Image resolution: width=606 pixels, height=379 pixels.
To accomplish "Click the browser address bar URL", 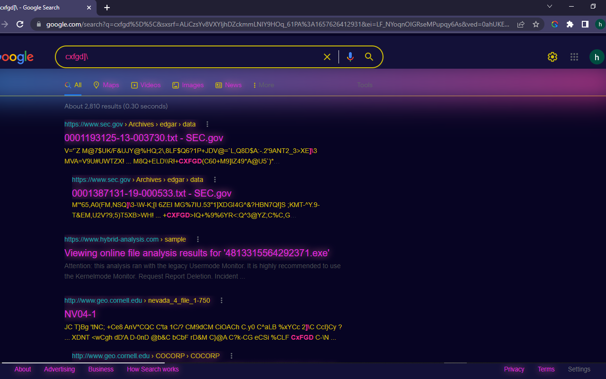I will 277,24.
